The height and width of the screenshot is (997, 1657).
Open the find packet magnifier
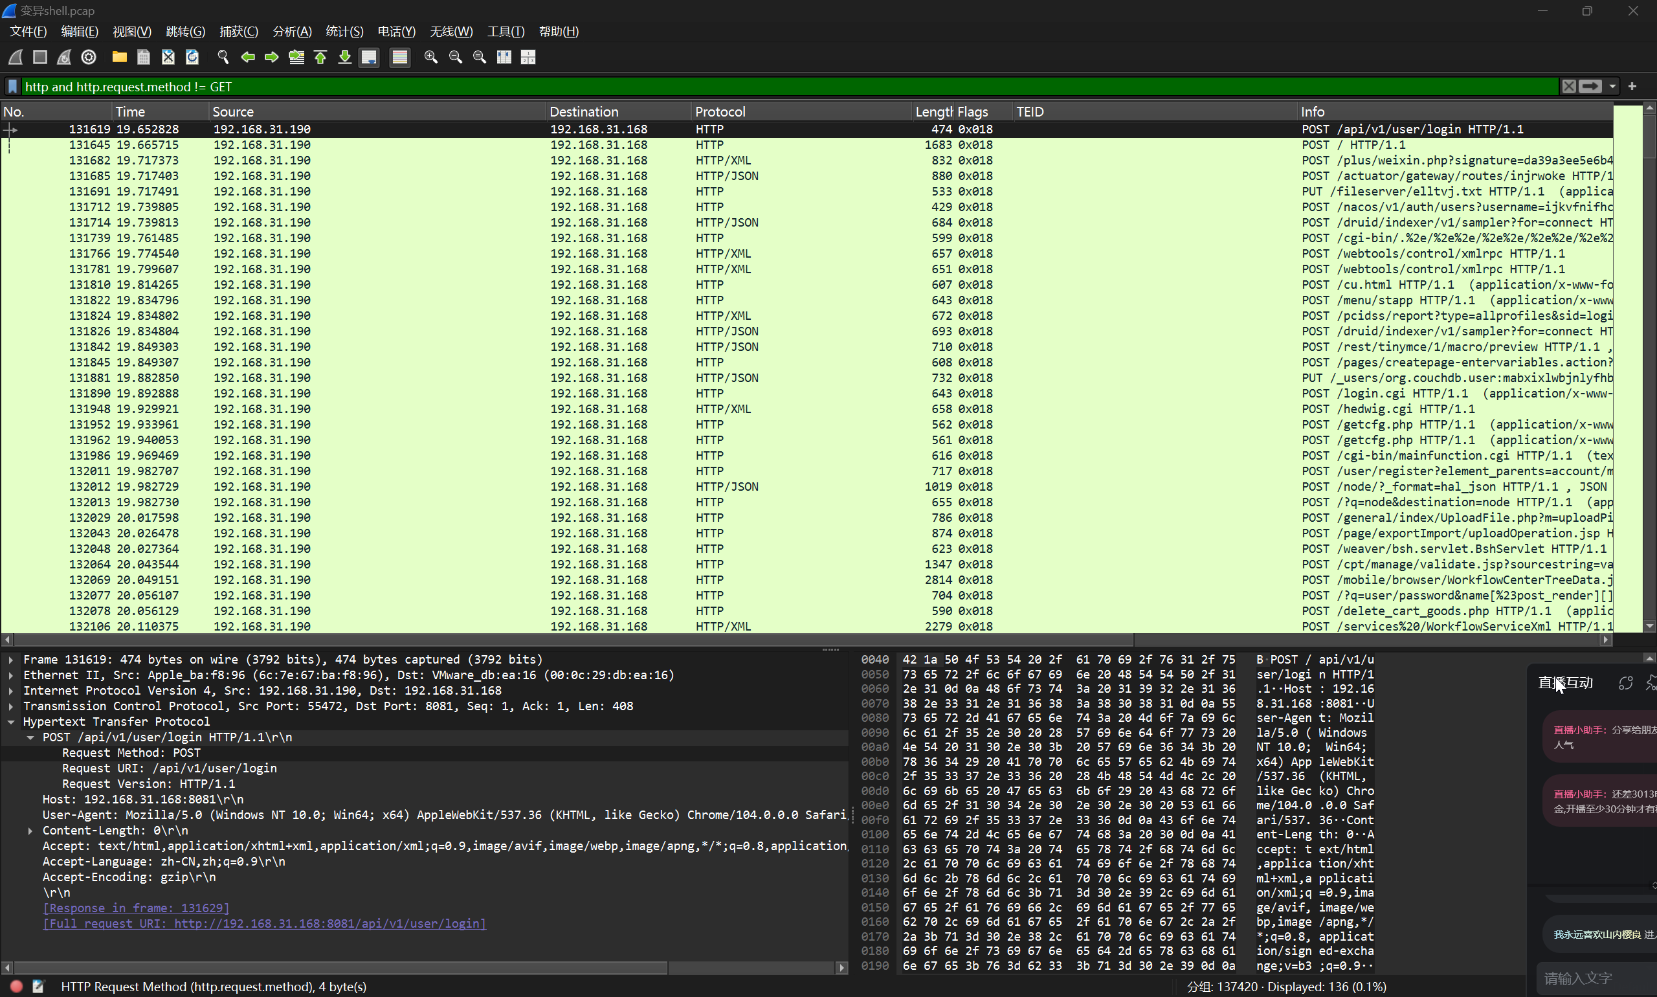pyautogui.click(x=223, y=57)
